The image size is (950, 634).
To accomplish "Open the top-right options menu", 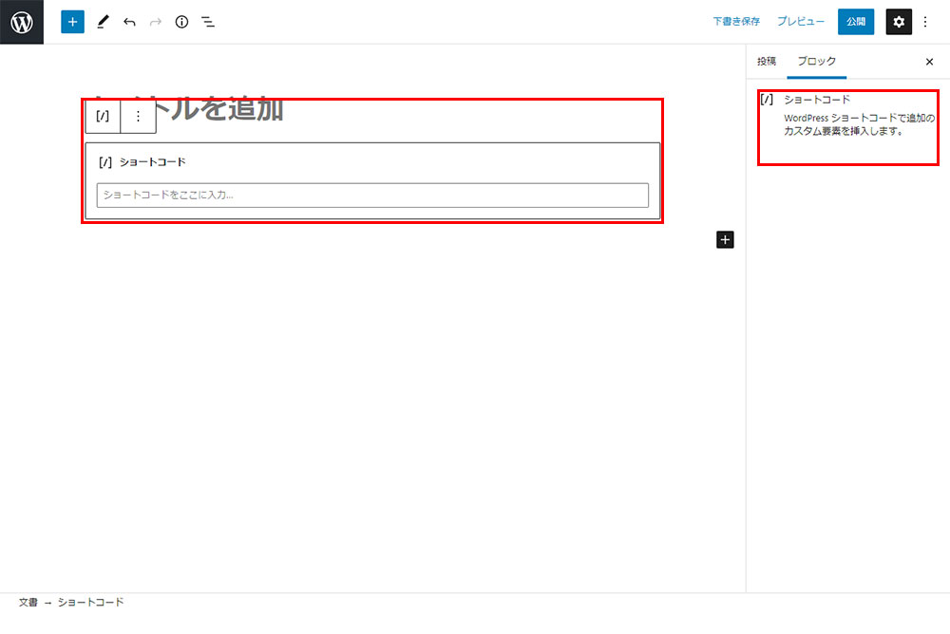I will click(x=926, y=22).
